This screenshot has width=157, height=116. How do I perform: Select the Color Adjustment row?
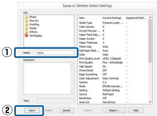click(x=113, y=78)
